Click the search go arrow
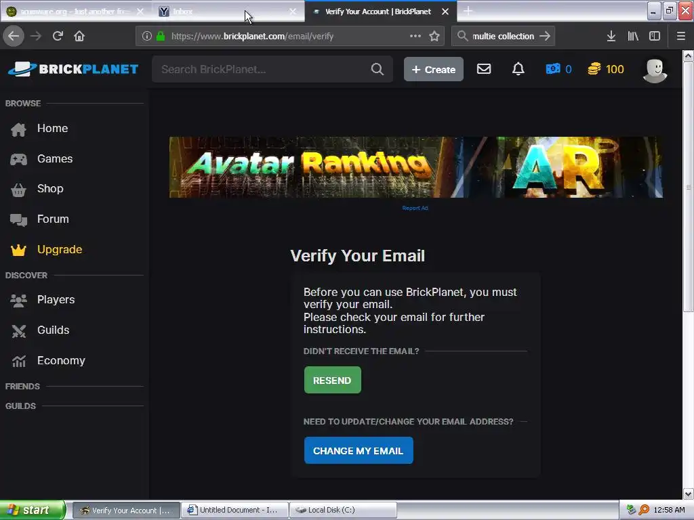Image resolution: width=694 pixels, height=520 pixels. (x=545, y=37)
